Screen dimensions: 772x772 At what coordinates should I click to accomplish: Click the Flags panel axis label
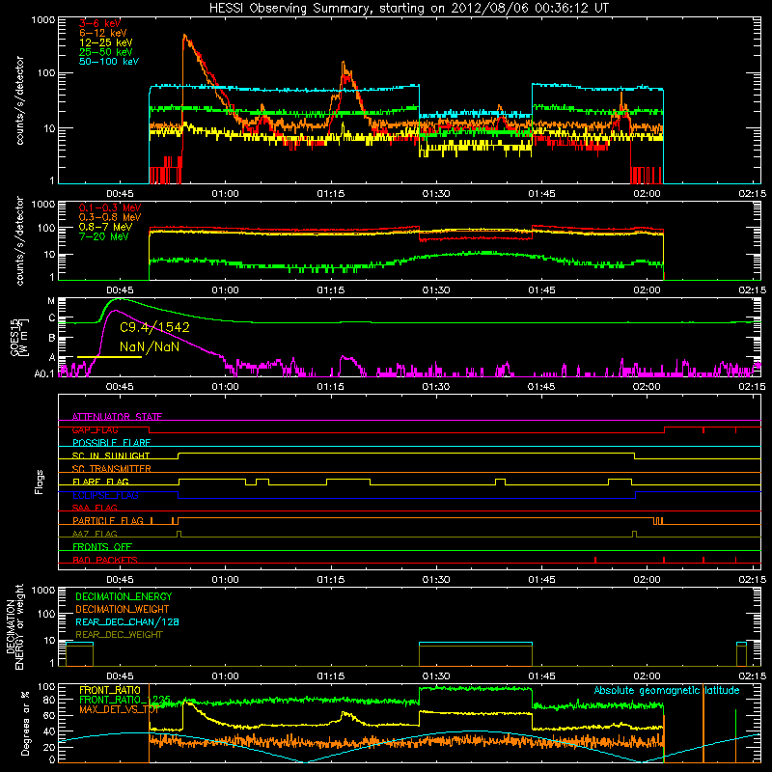tap(40, 482)
